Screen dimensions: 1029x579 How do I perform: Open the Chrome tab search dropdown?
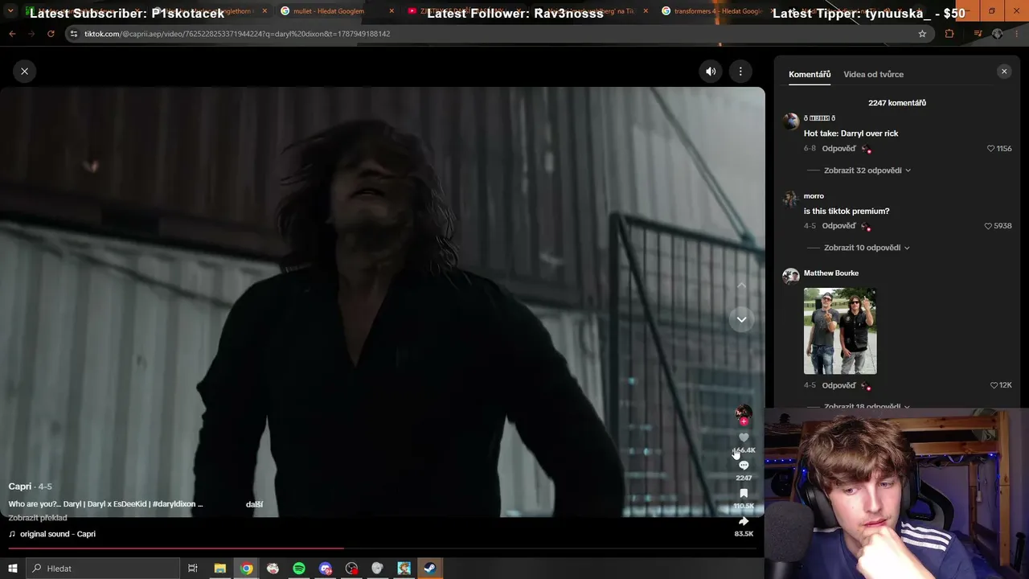tap(10, 11)
